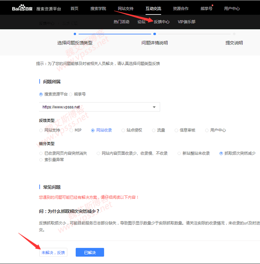The width and height of the screenshot is (260, 264).
Task: Click the blue 已解决 button
Action: [x=90, y=252]
